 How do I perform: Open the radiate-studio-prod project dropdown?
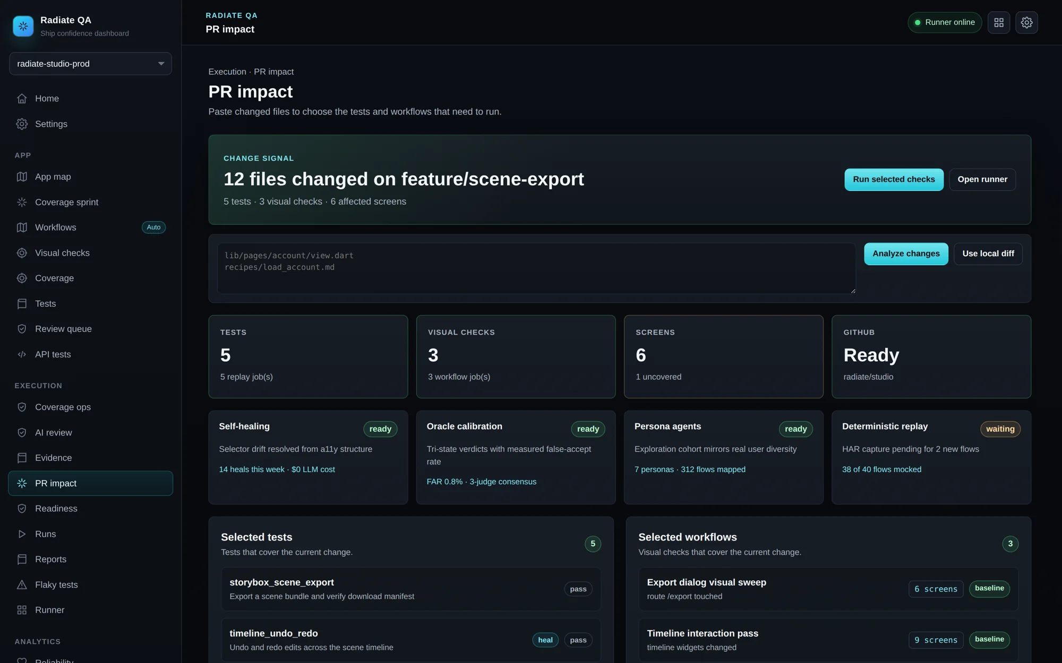click(x=90, y=64)
